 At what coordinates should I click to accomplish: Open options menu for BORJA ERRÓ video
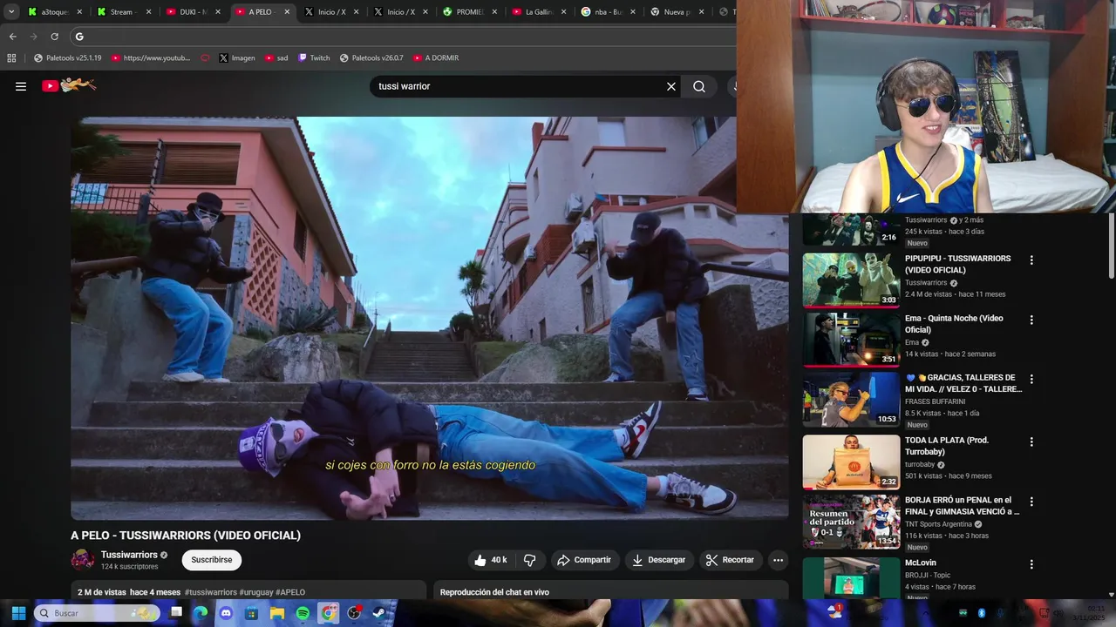click(1031, 502)
